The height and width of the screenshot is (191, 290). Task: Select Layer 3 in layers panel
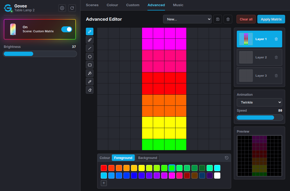259,76
